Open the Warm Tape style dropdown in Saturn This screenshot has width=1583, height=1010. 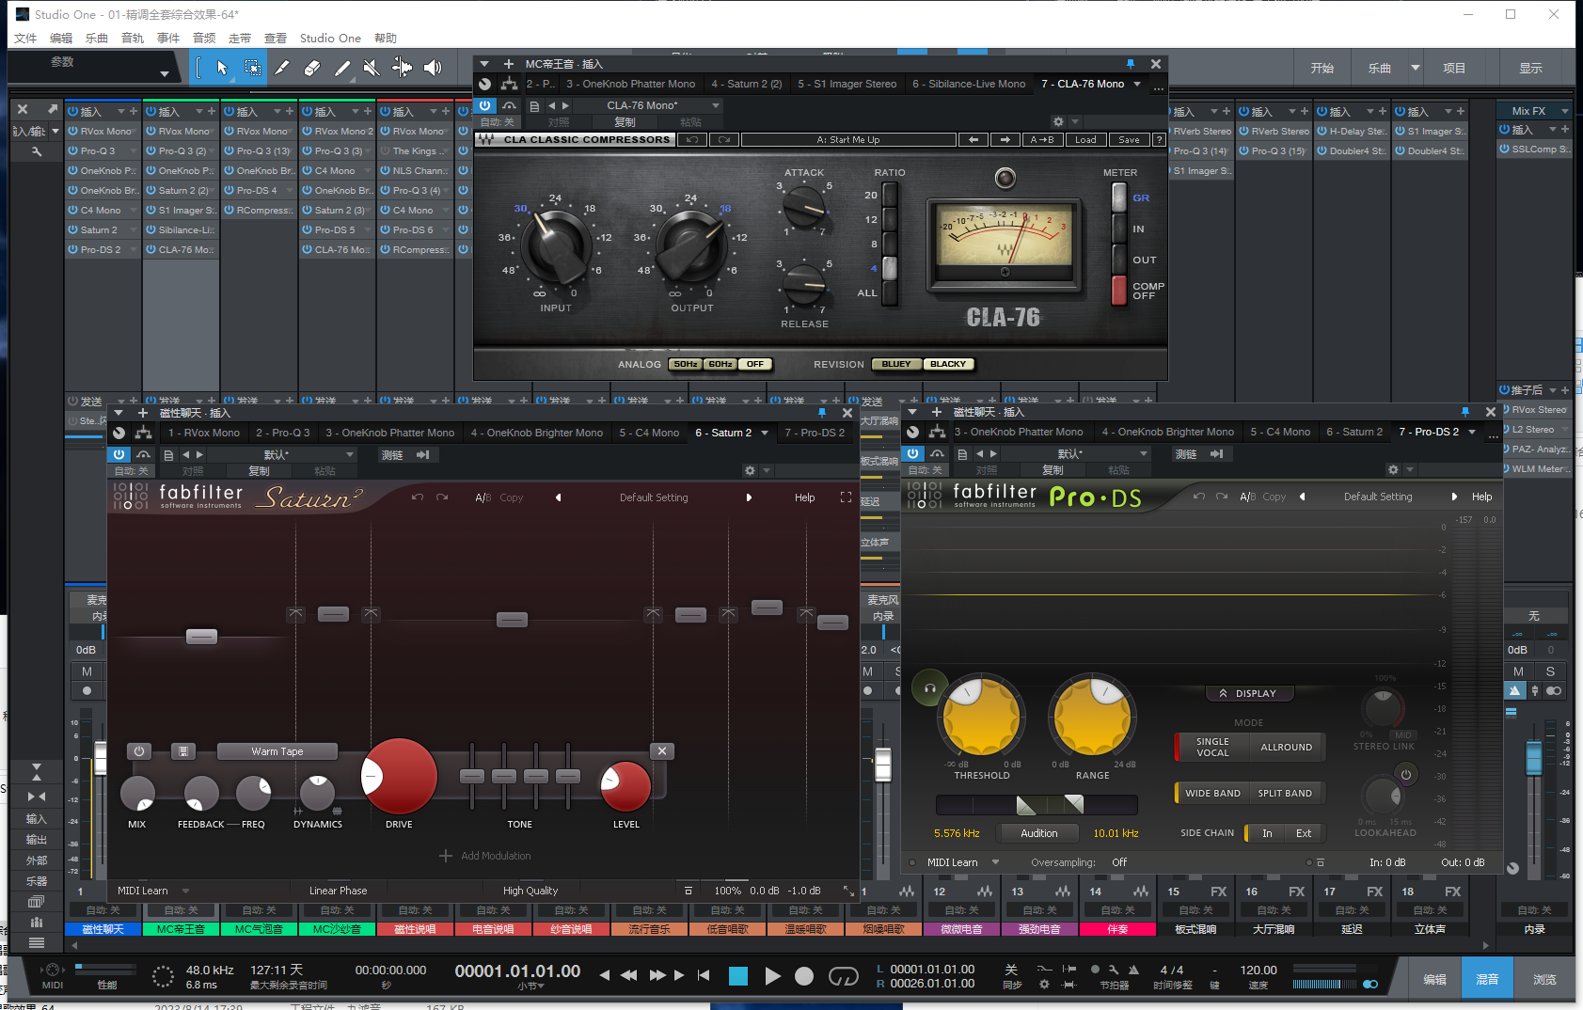pyautogui.click(x=277, y=751)
